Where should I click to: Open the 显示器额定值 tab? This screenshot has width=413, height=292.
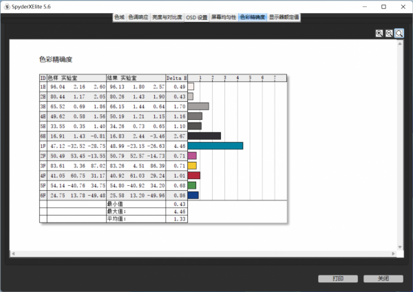pos(284,17)
